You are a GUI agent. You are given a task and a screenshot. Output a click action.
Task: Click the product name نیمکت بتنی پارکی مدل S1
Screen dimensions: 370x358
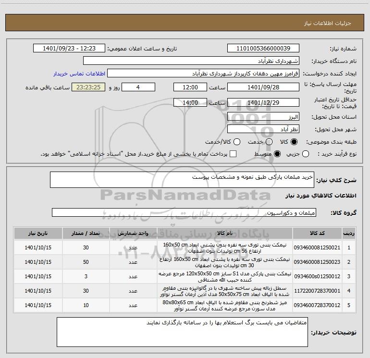click(225, 277)
